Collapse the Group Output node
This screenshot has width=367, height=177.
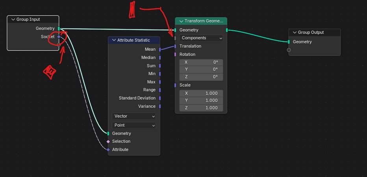tap(294, 32)
